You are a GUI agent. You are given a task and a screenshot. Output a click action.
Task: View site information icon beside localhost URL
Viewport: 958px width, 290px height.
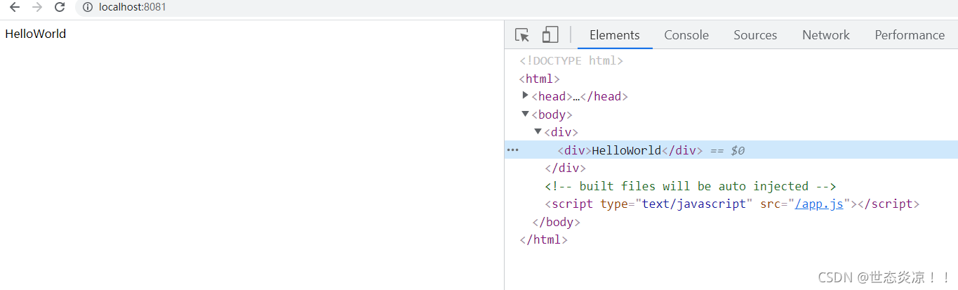click(x=88, y=7)
